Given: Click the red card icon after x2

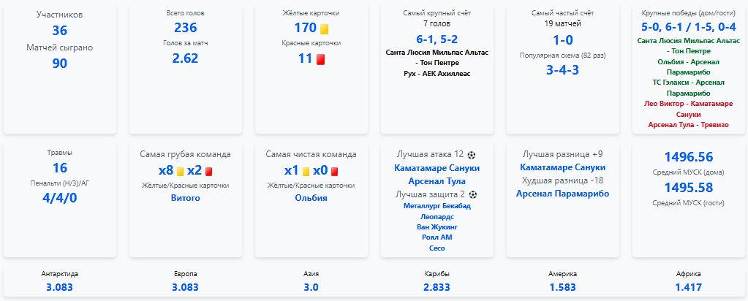Looking at the screenshot, I should pyautogui.click(x=209, y=171).
